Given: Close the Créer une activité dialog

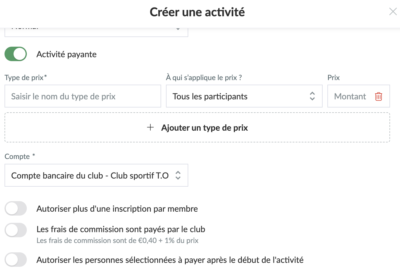Looking at the screenshot, I should point(393,12).
